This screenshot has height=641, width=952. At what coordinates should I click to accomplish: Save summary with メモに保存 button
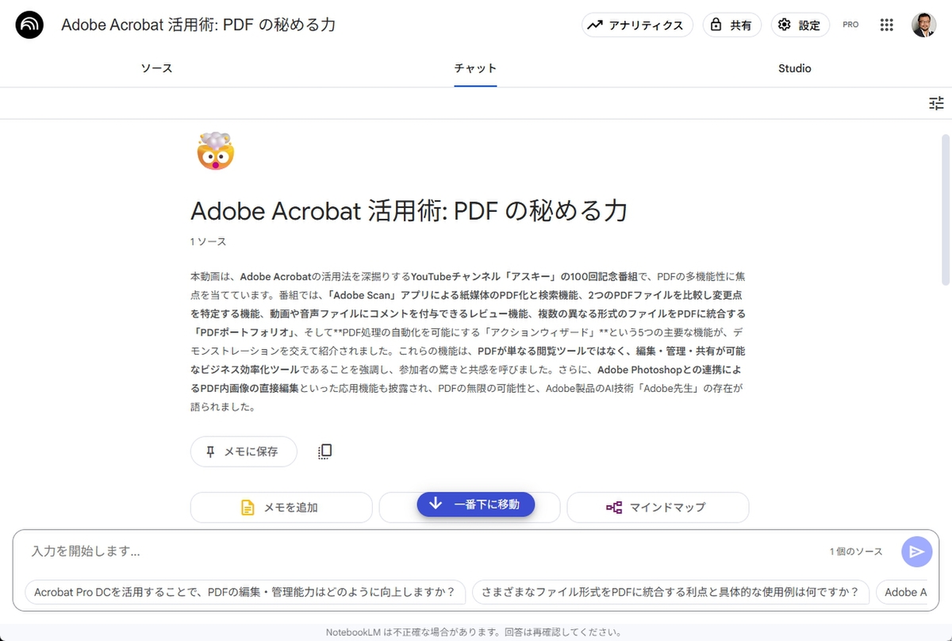[x=244, y=451]
